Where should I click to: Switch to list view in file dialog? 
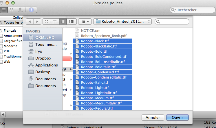[x=54, y=22]
